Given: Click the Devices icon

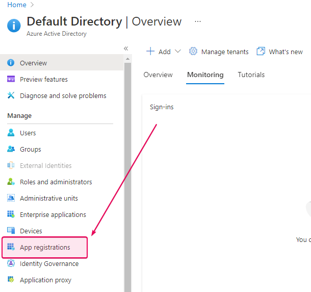Looking at the screenshot, I should pyautogui.click(x=11, y=230).
